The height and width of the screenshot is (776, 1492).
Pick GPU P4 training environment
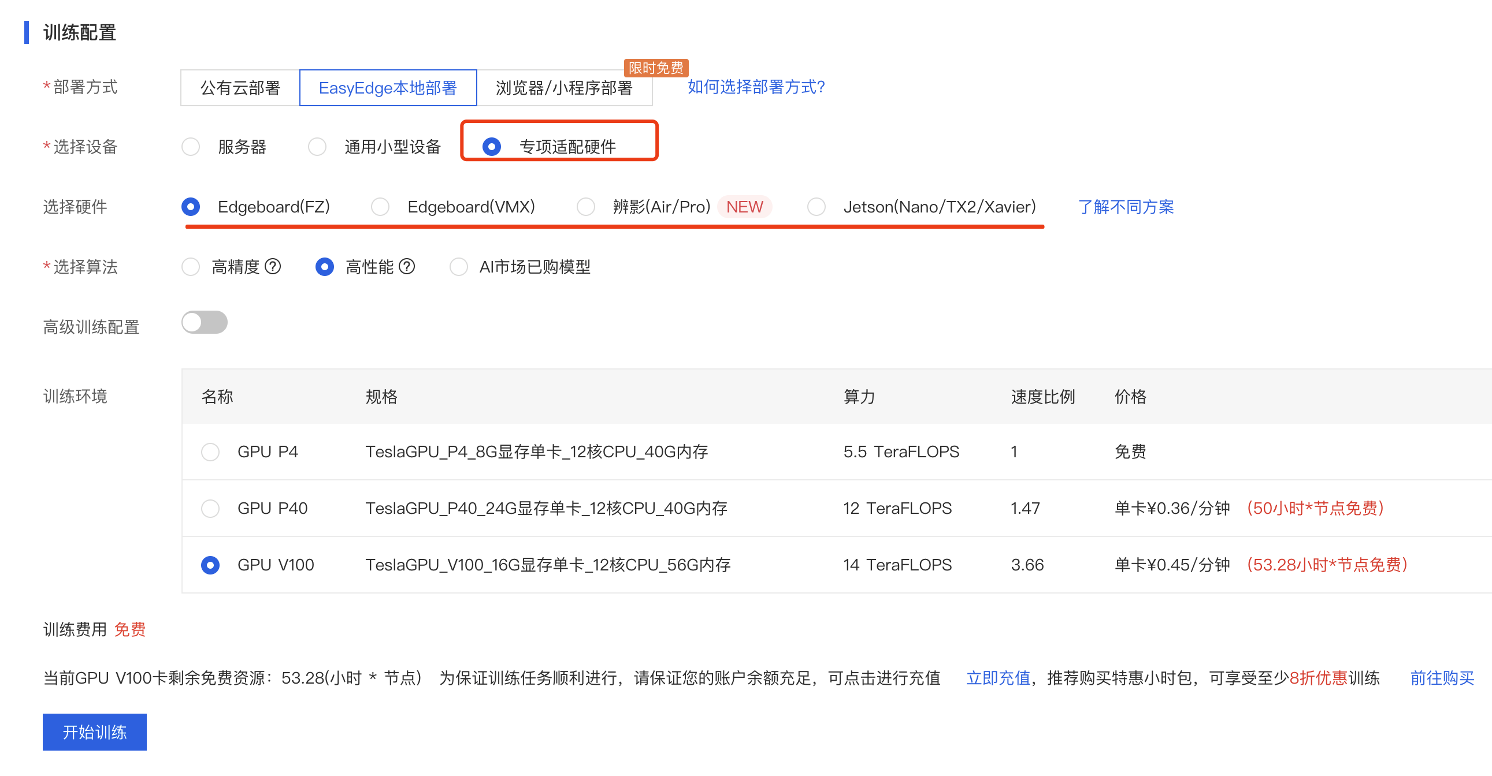coord(210,452)
